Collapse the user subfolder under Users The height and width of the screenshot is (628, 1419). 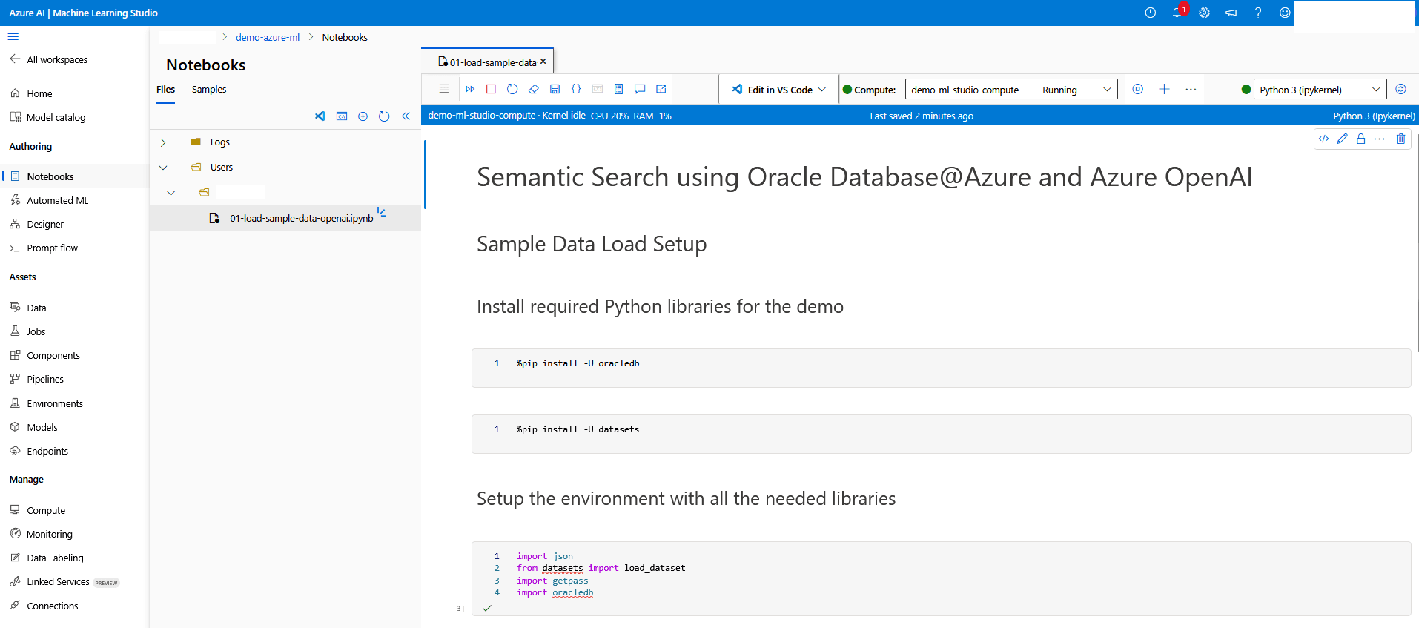(x=171, y=193)
